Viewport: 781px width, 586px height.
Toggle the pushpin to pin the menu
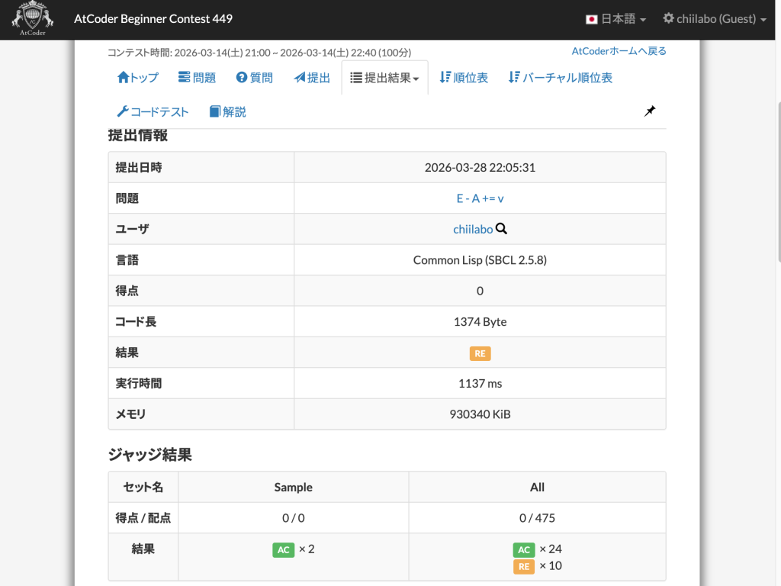[650, 111]
